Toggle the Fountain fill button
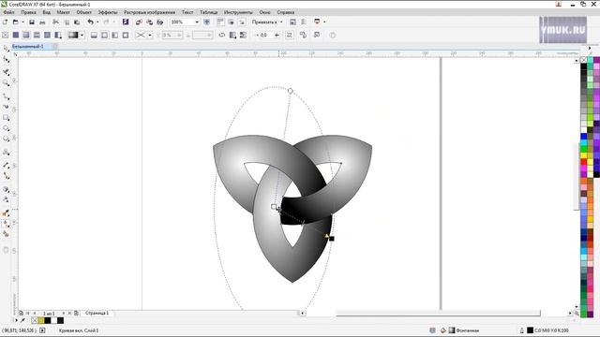 26,36
